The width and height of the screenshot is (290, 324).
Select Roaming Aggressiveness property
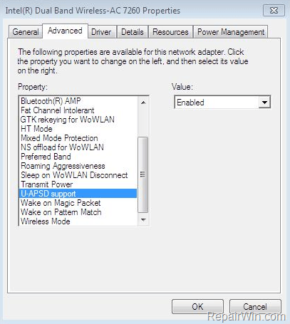coord(78,166)
